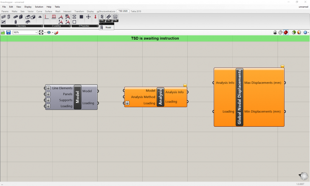Open the Tekla menu in menu bar
Image resolution: width=310 pixels, height=186 pixels.
57,7
